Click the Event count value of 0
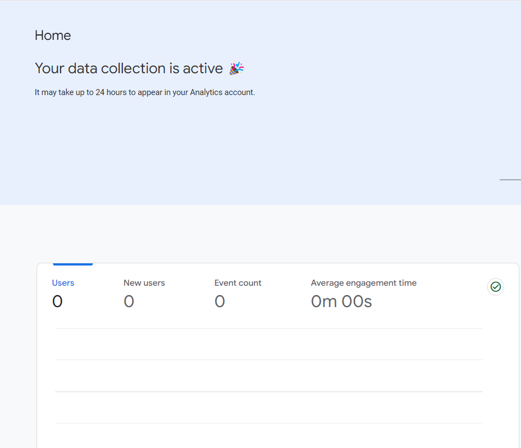This screenshot has height=448, width=521. (x=220, y=302)
